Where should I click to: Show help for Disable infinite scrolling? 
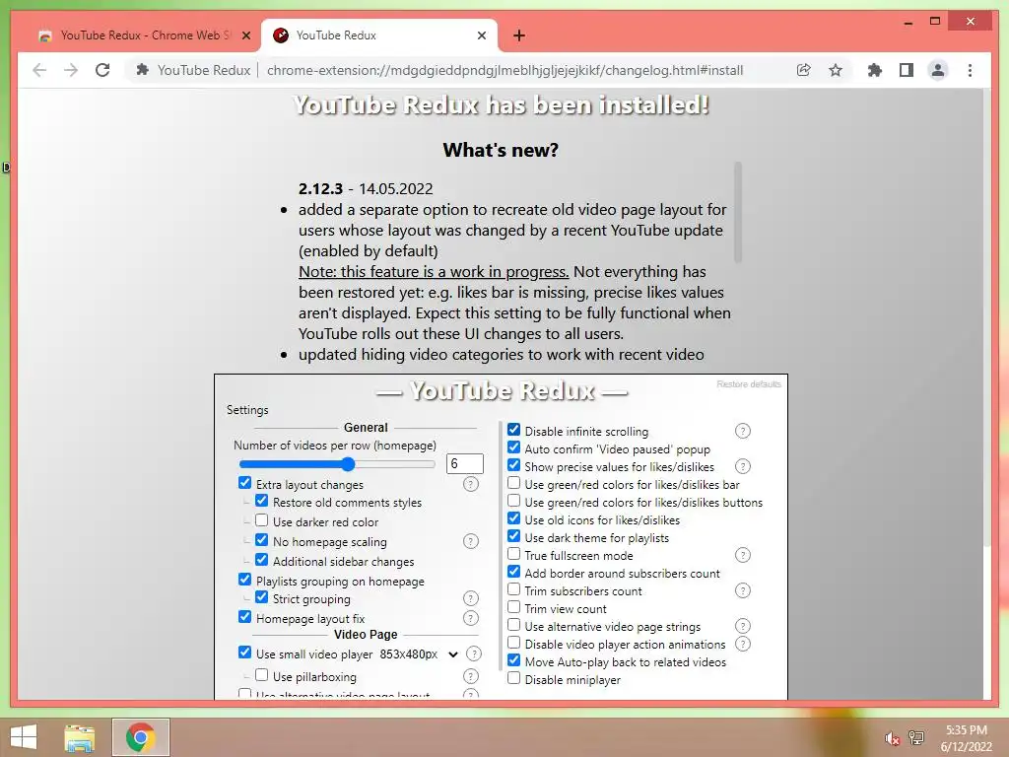(x=743, y=431)
